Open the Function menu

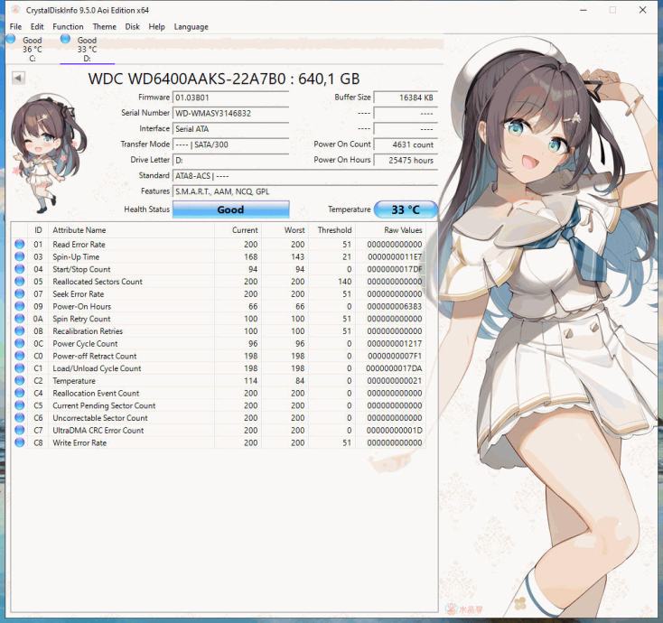tap(68, 27)
